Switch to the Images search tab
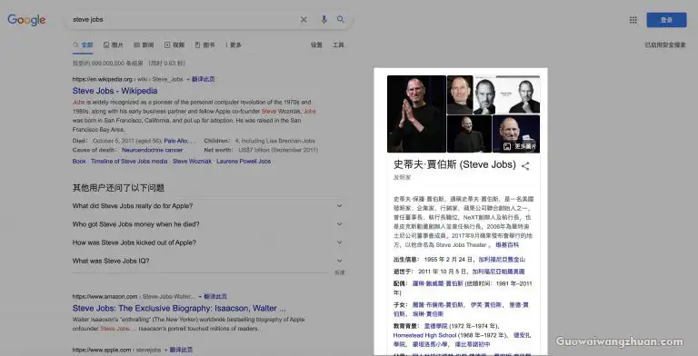This screenshot has height=356, width=698. (x=113, y=44)
